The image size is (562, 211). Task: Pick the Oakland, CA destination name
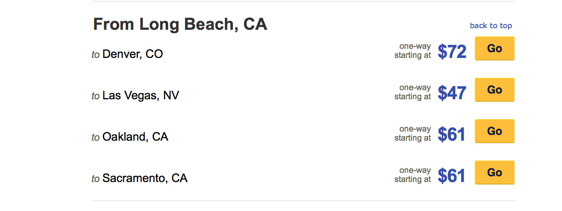pos(135,137)
